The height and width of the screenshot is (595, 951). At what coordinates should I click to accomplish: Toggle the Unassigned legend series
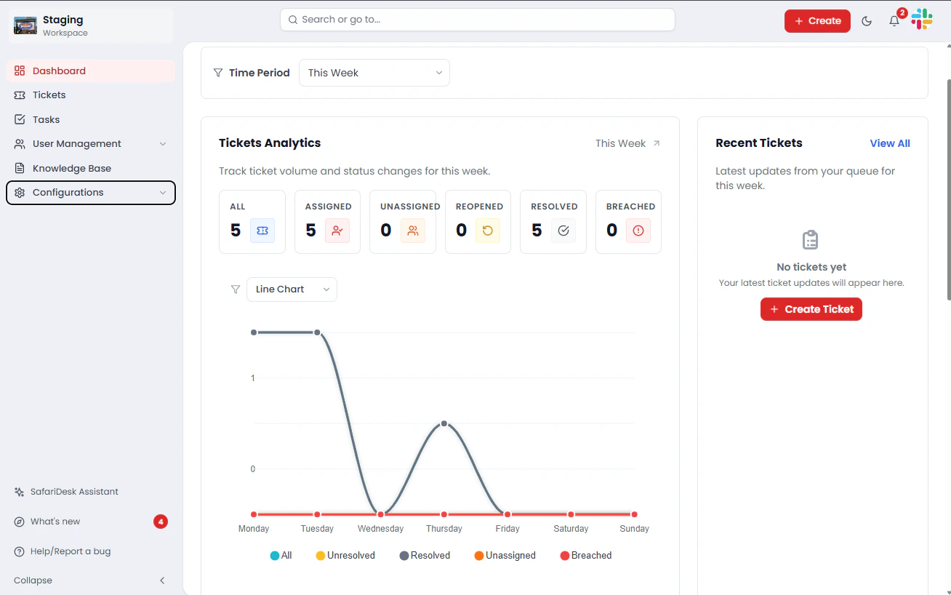pos(505,556)
